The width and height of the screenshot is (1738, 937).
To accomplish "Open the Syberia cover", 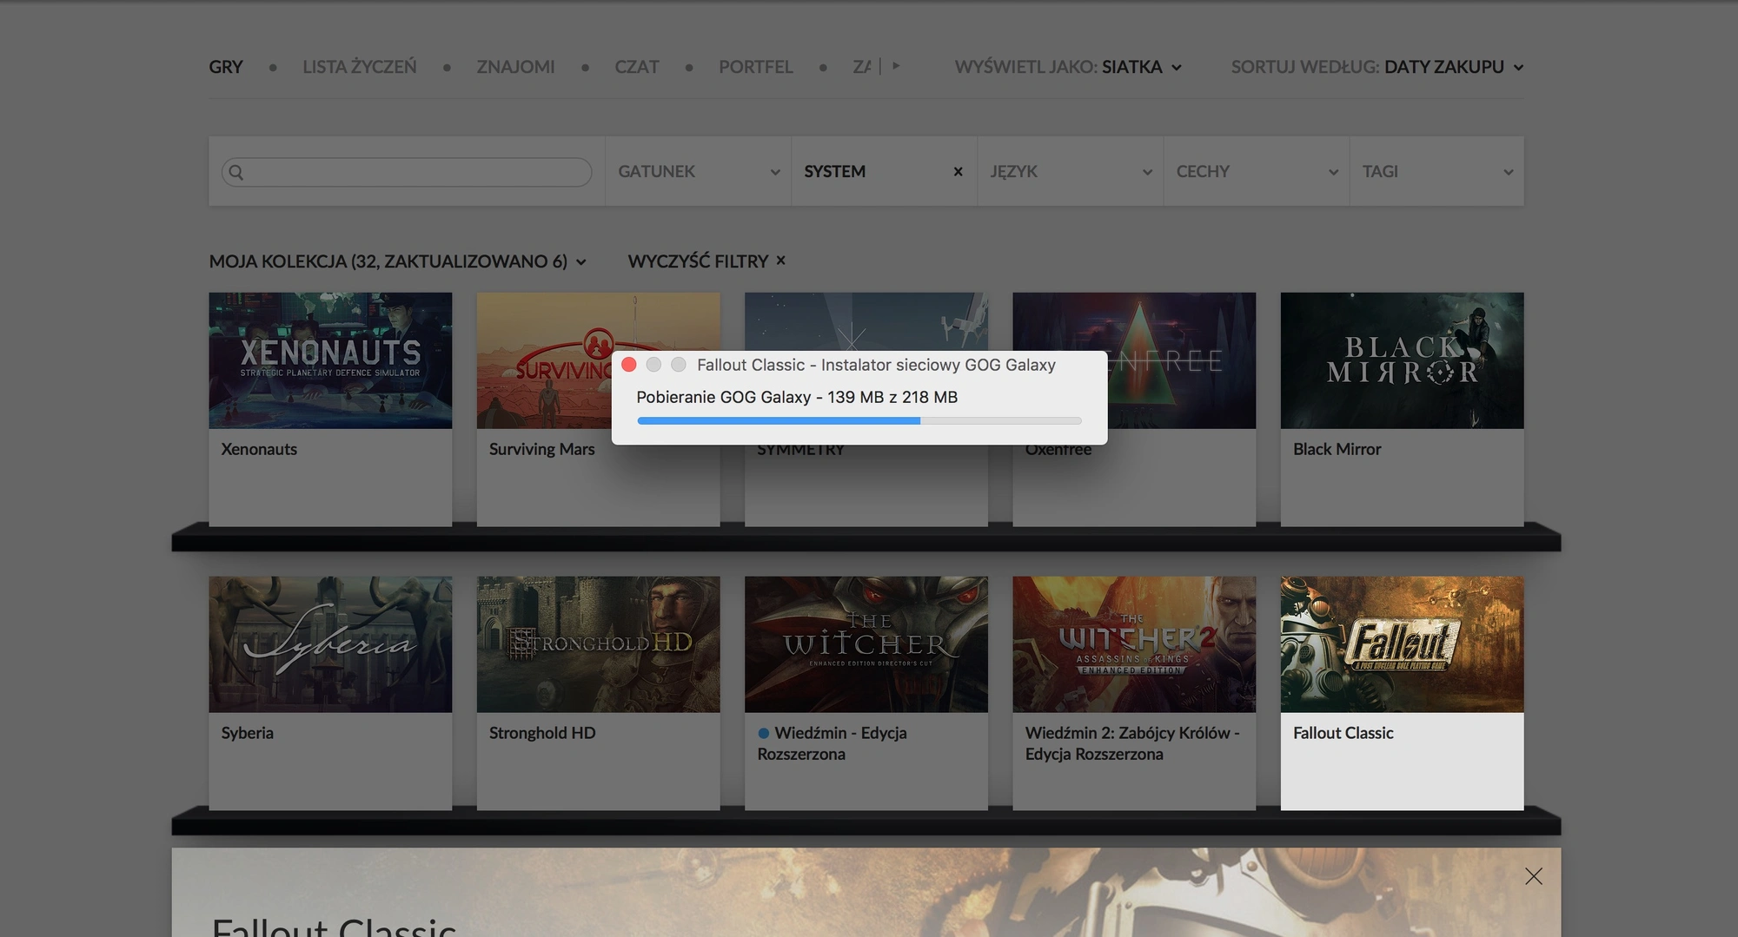I will (x=330, y=644).
